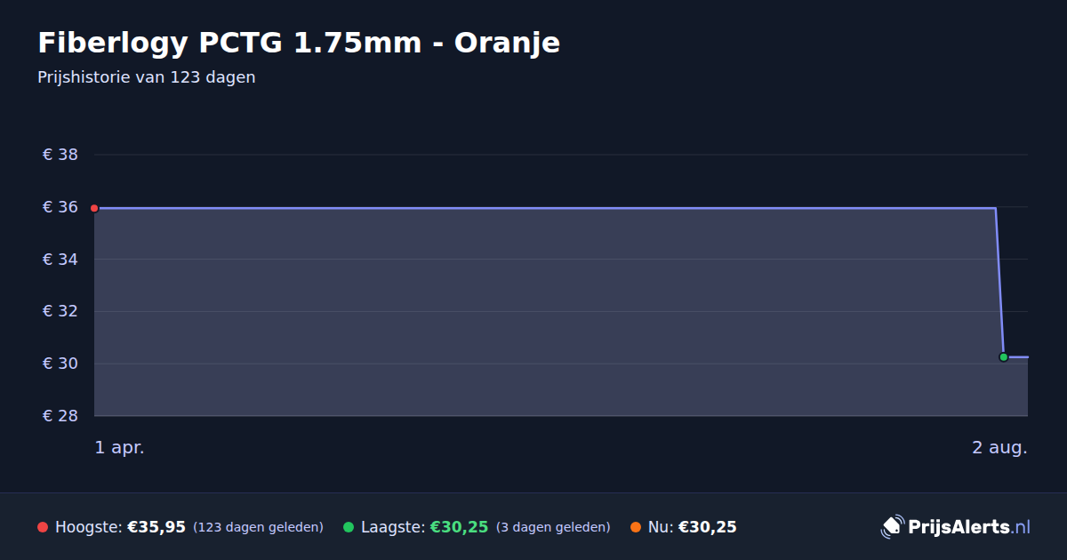This screenshot has height=560, width=1067.
Task: Click the green lowest-price dot on chart
Action: pos(1004,357)
